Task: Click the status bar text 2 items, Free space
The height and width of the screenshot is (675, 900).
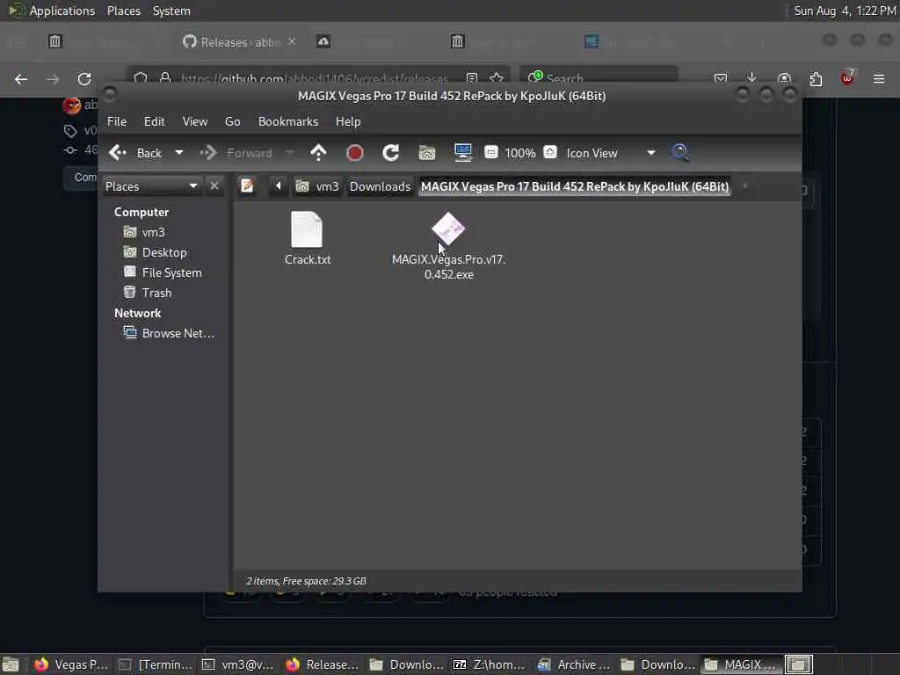Action: click(x=306, y=581)
